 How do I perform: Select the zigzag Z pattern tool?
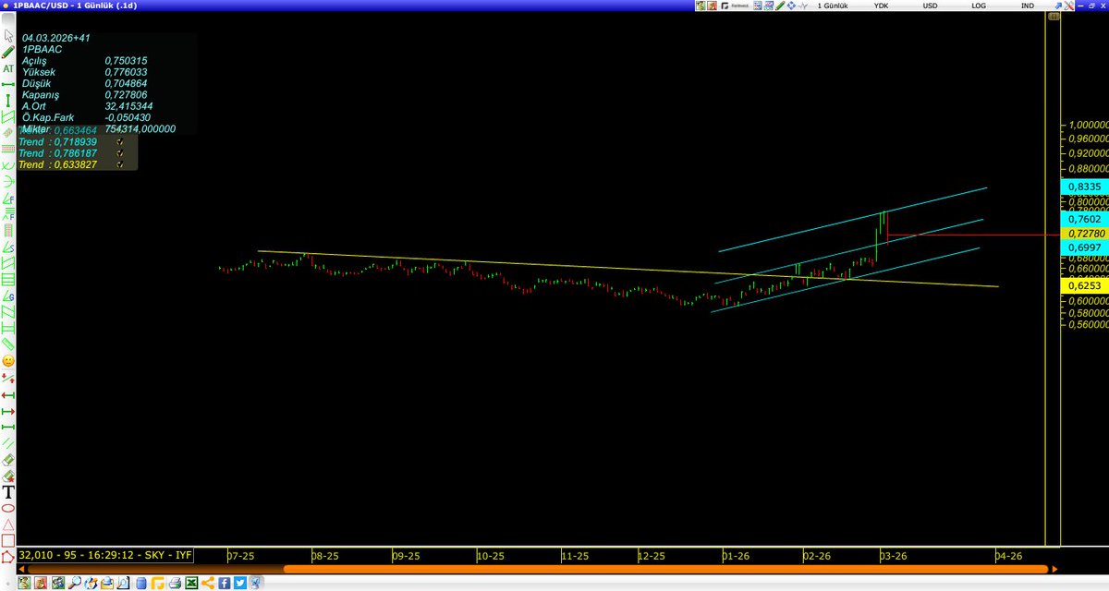tap(8, 311)
